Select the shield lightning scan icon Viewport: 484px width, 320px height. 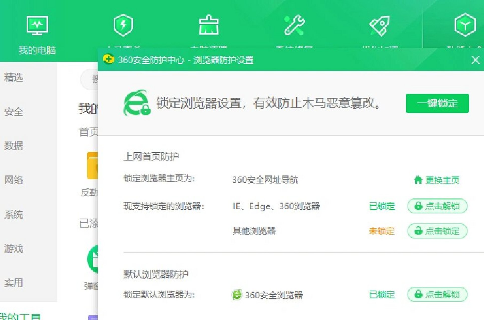click(123, 25)
